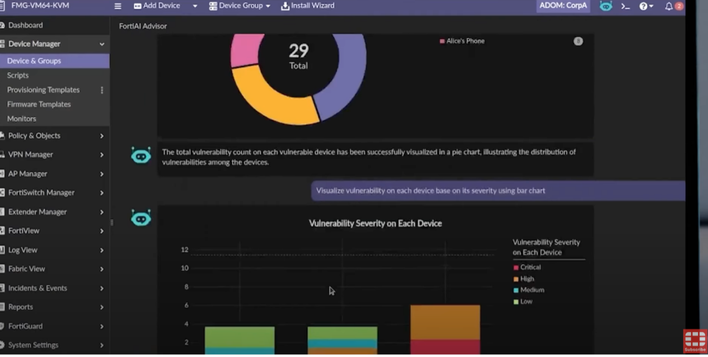
Task: Click the Critical legend color swatch
Action: 516,267
